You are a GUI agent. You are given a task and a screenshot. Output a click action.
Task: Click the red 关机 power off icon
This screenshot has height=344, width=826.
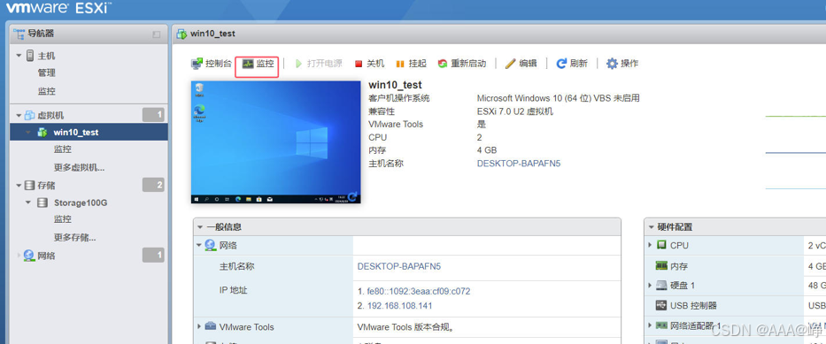click(359, 64)
